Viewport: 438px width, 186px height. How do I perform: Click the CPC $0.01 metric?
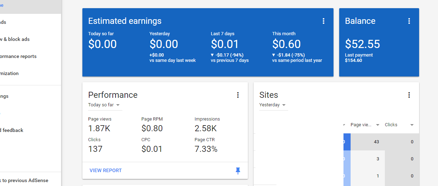pos(152,149)
